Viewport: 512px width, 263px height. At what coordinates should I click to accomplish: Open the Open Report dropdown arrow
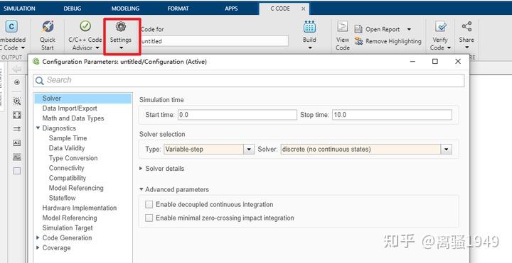click(x=409, y=29)
